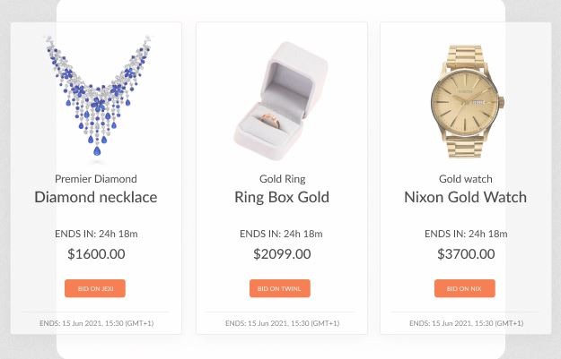Click the BID ON TWINL button
This screenshot has height=359, width=561.
pos(280,288)
